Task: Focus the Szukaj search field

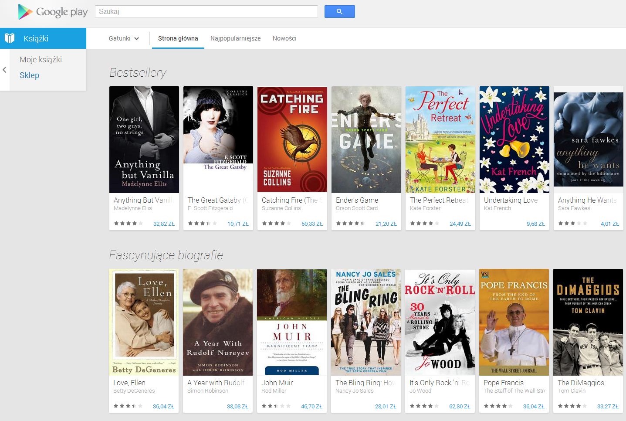Action: pos(206,12)
